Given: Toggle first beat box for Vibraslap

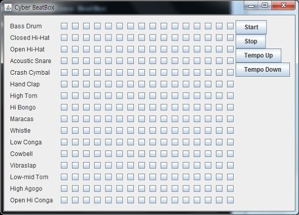Looking at the screenshot, I should tap(64, 165).
